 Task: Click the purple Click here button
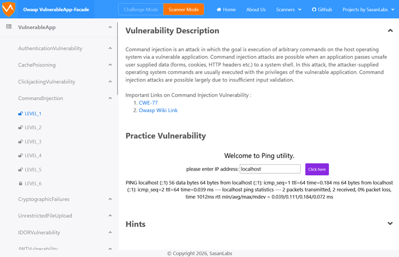pyautogui.click(x=317, y=169)
